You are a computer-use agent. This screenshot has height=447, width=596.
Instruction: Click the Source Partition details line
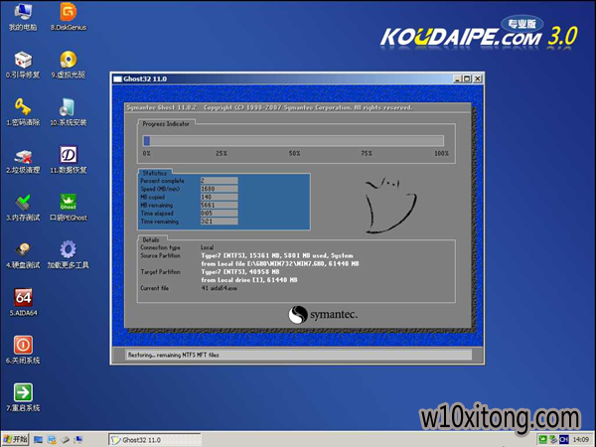277,255
